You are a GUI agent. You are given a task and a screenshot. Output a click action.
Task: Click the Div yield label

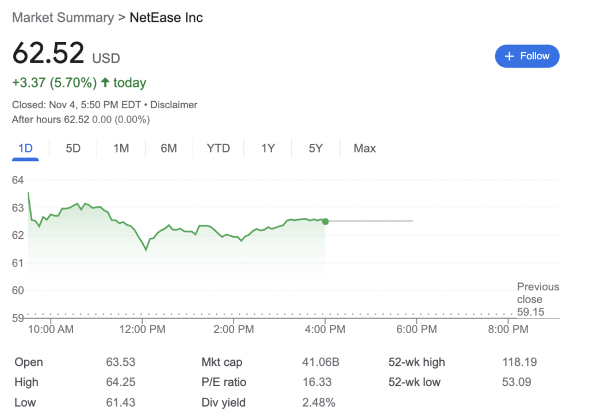(x=223, y=403)
